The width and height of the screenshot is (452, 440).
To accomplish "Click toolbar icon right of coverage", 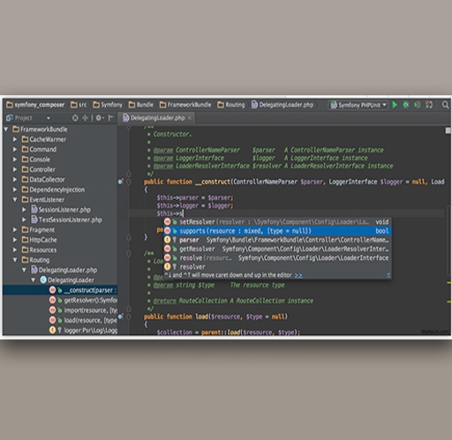I will [x=429, y=105].
